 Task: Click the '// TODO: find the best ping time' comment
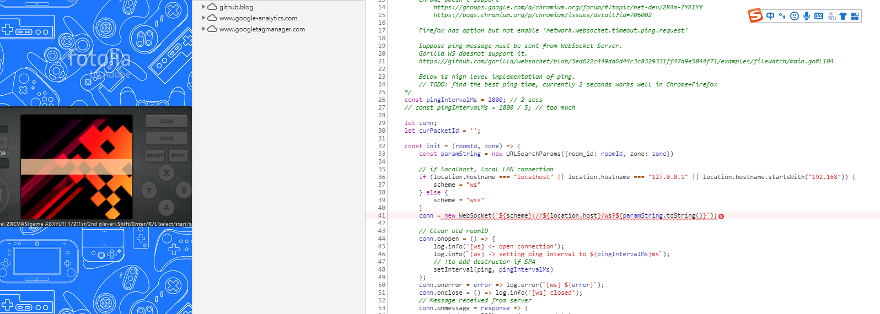click(568, 84)
